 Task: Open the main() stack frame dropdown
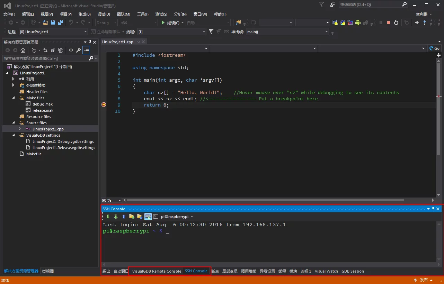coord(327,32)
